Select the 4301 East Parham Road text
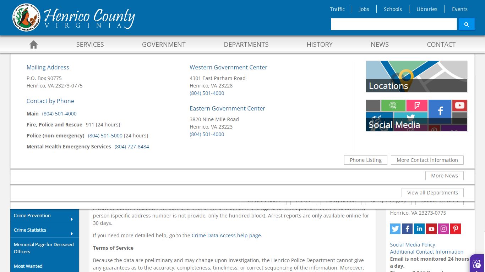 click(218, 78)
